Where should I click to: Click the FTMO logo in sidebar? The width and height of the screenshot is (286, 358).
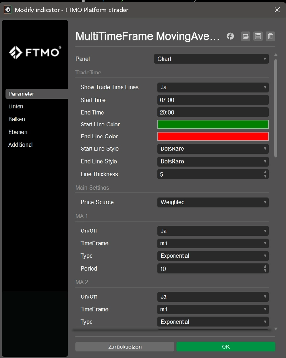pos(35,53)
